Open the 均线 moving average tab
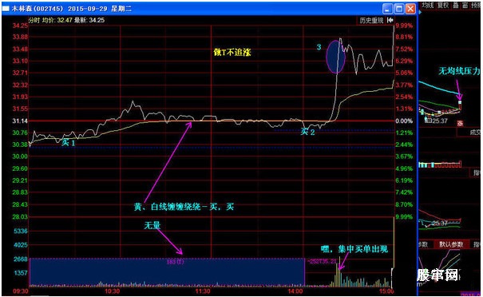The width and height of the screenshot is (483, 297). [428, 6]
